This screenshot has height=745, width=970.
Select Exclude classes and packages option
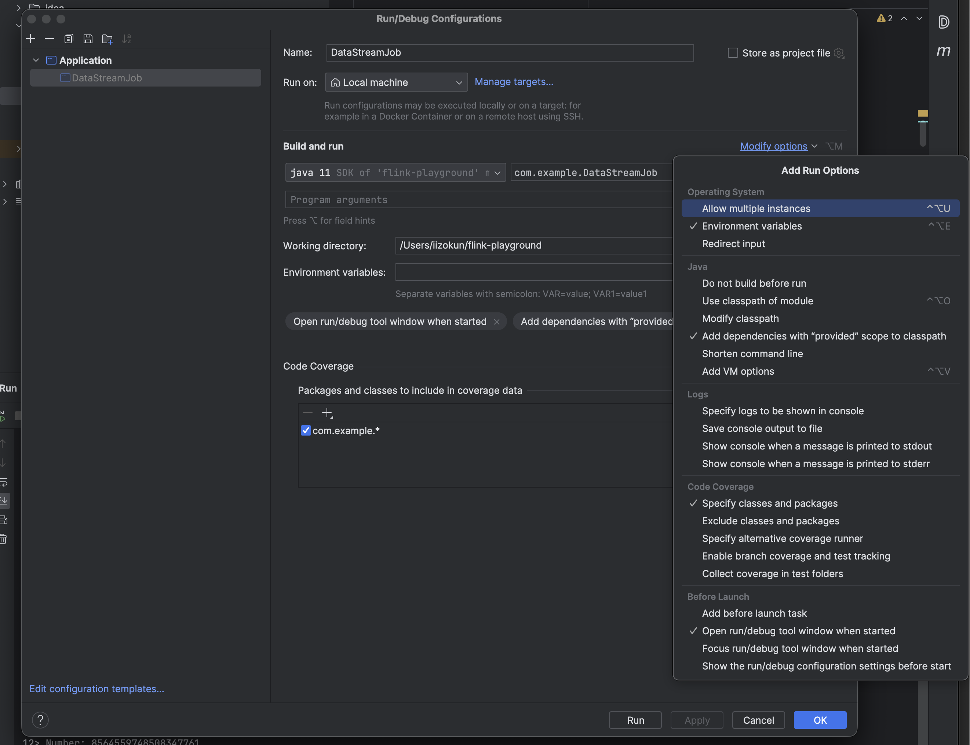pyautogui.click(x=820, y=521)
